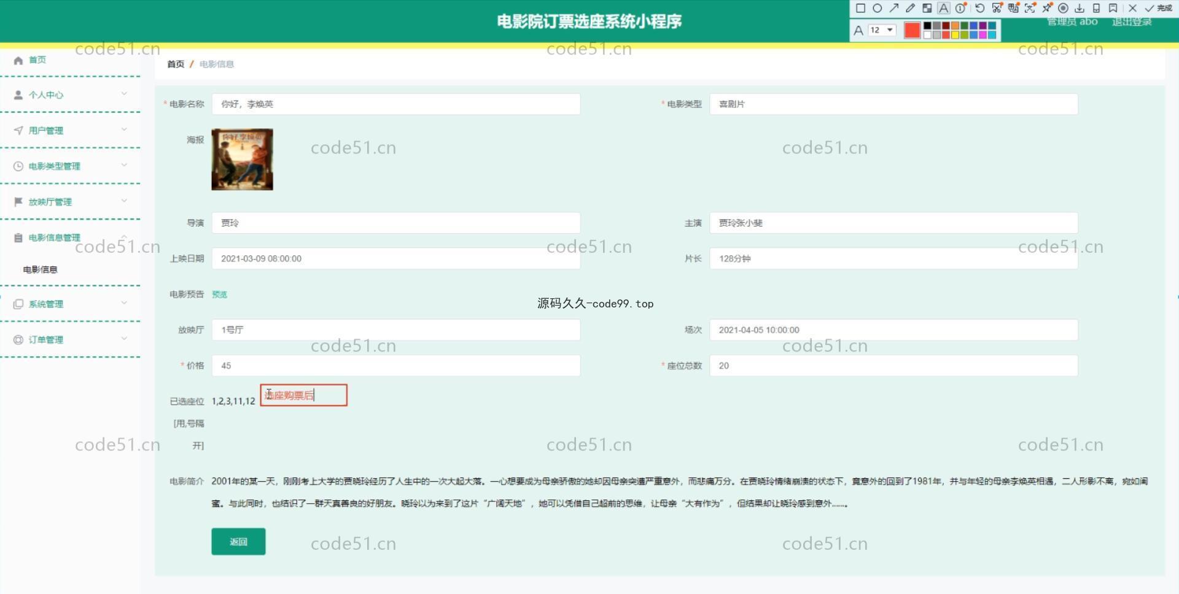The height and width of the screenshot is (594, 1179).
Task: Pick the black color swatch
Action: click(927, 26)
